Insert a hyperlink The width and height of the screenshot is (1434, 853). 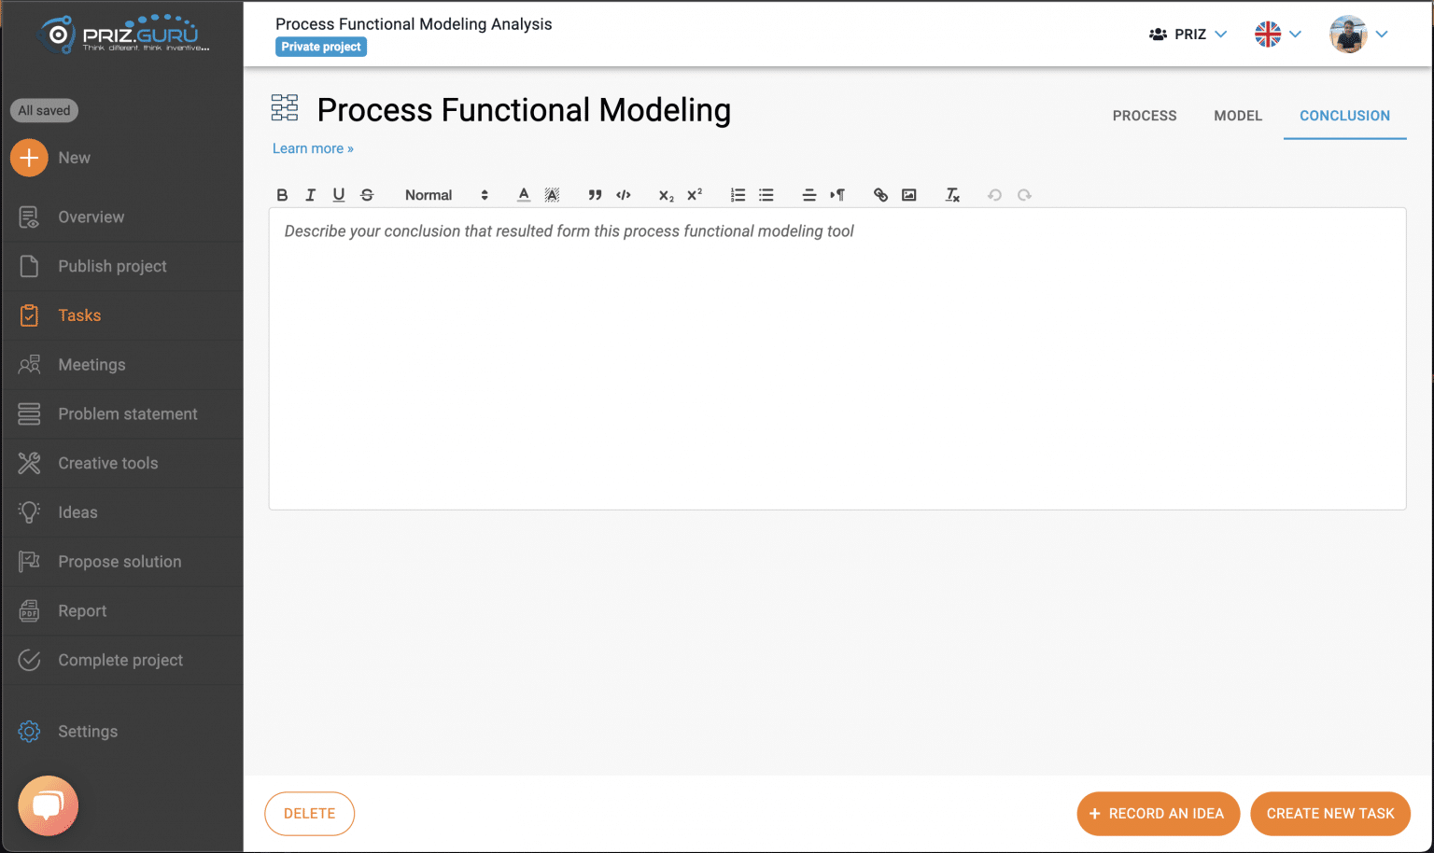point(880,195)
